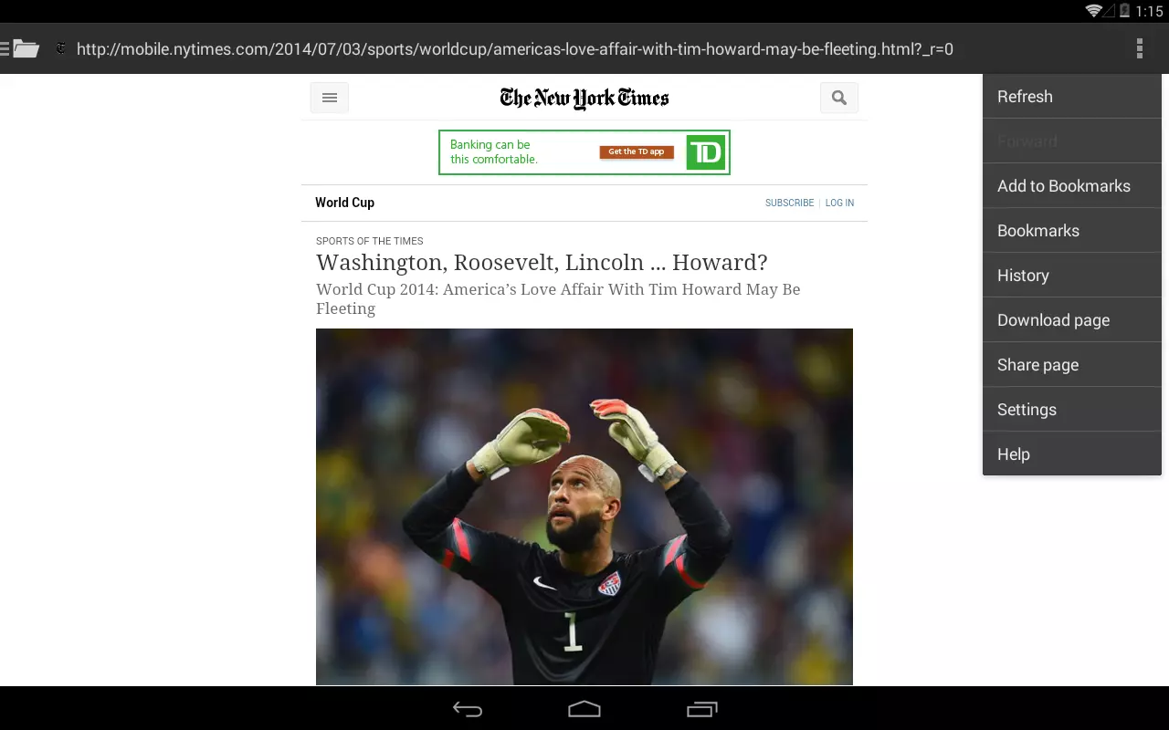
Task: Open Settings from the overflow menu
Action: [1072, 410]
